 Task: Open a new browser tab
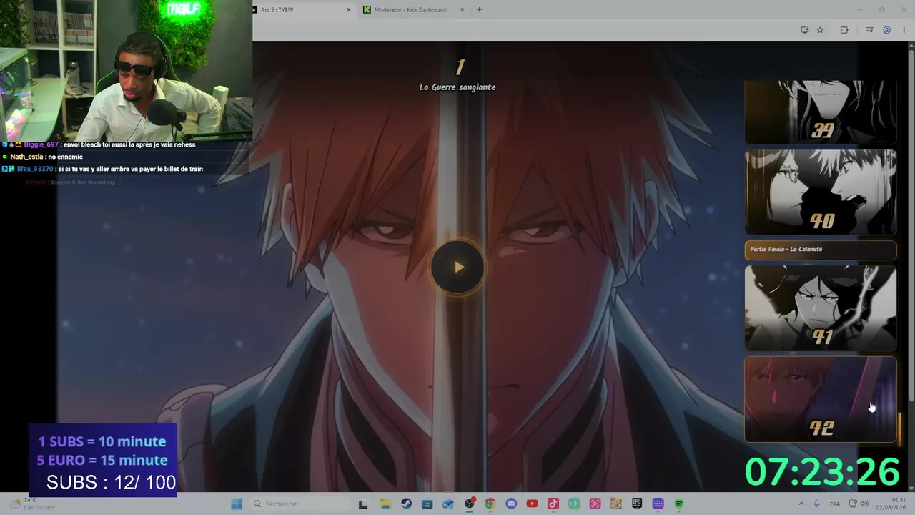point(479,10)
